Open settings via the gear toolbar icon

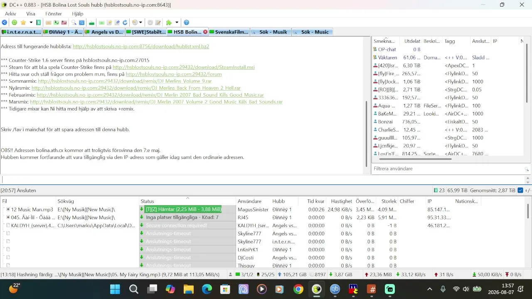(x=150, y=22)
